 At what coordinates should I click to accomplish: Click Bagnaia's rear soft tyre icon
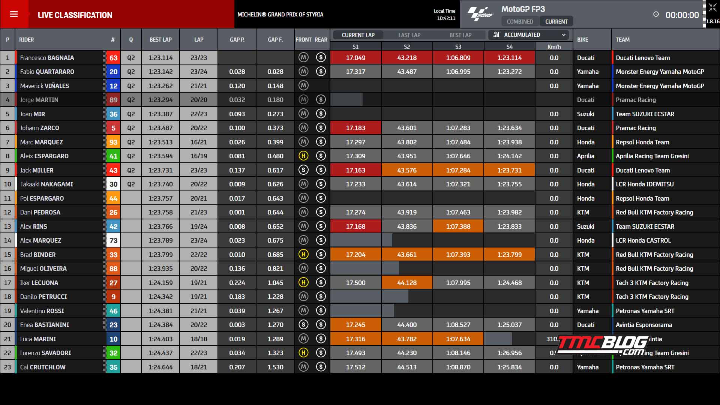pyautogui.click(x=321, y=57)
